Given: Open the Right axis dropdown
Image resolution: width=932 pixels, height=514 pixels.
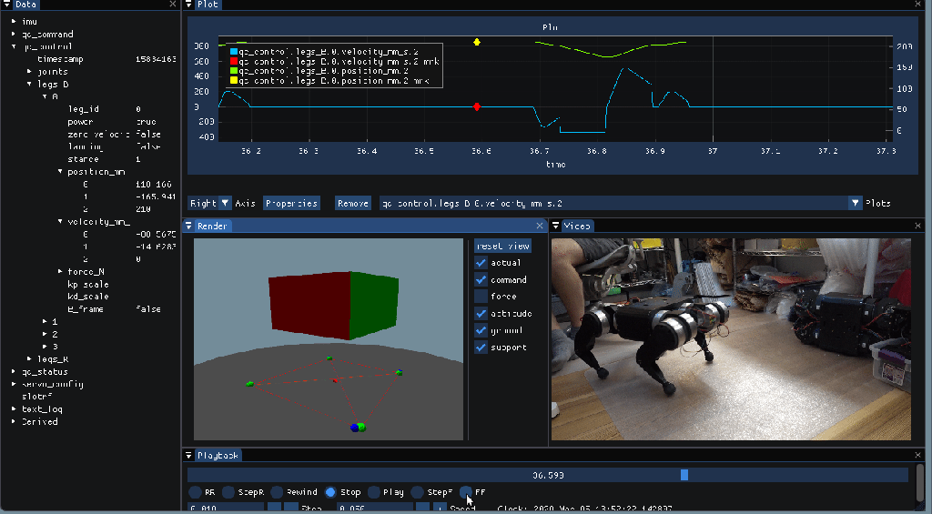Looking at the screenshot, I should point(225,204).
